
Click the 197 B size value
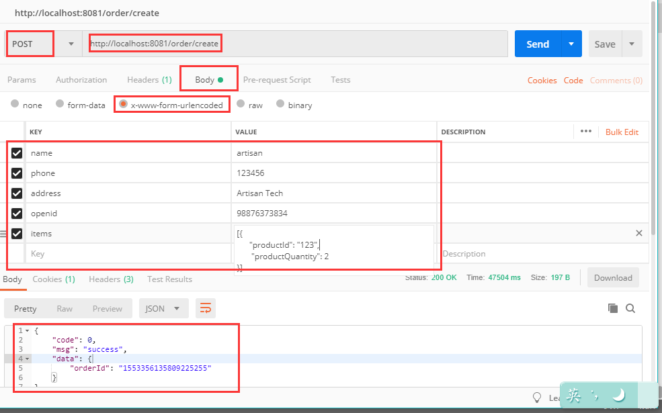(561, 277)
